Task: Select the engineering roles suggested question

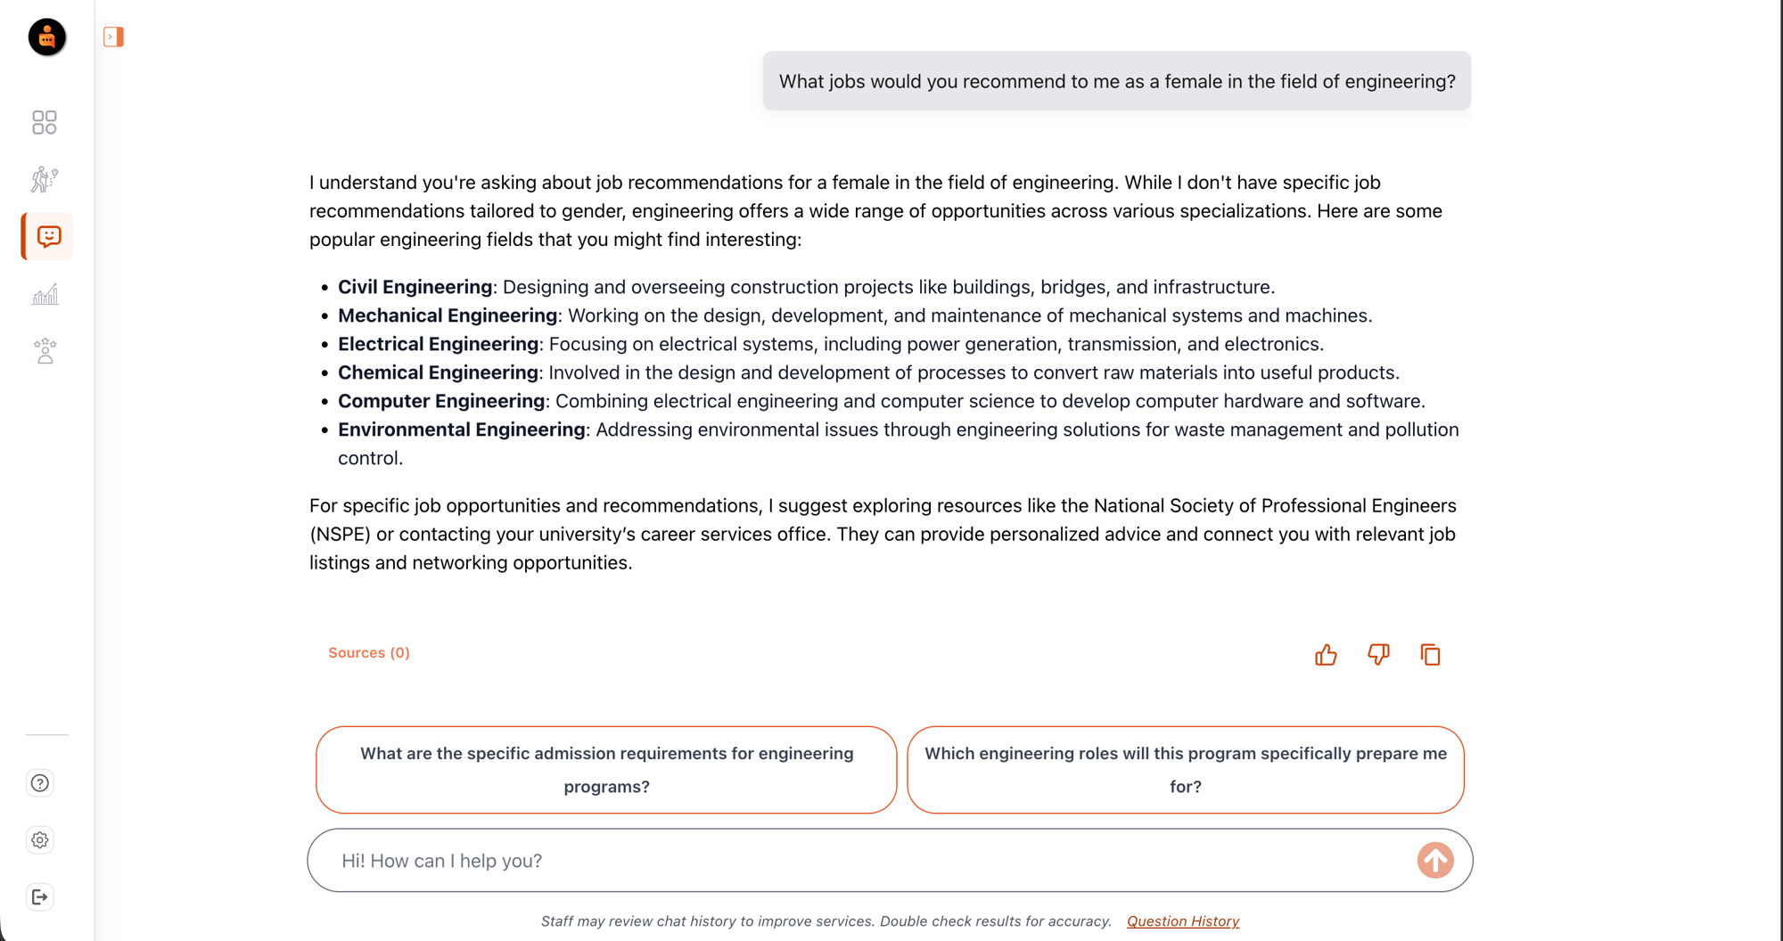Action: click(1186, 769)
